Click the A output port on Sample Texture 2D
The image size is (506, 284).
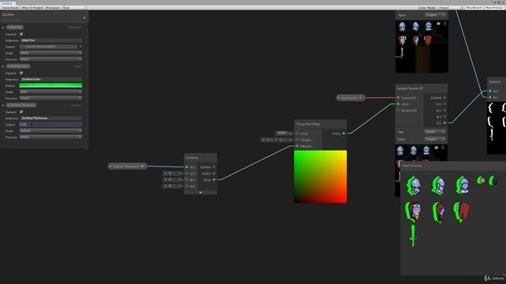pos(444,123)
